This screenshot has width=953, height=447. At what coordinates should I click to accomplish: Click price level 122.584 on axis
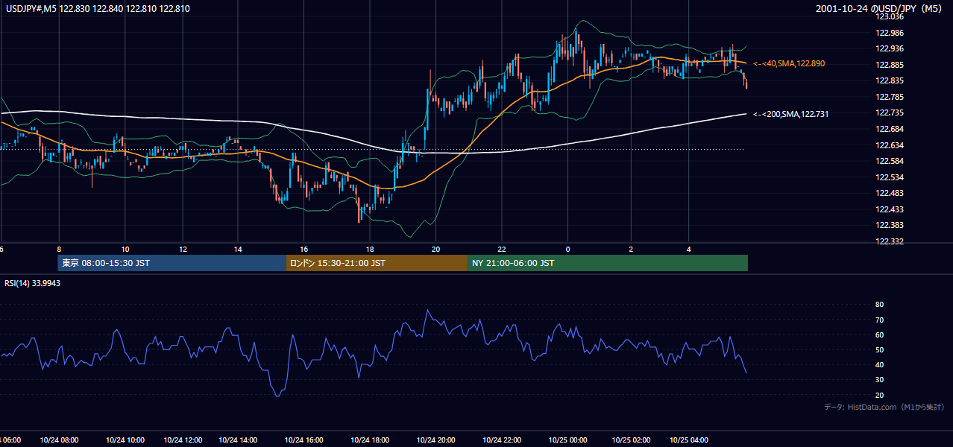890,161
